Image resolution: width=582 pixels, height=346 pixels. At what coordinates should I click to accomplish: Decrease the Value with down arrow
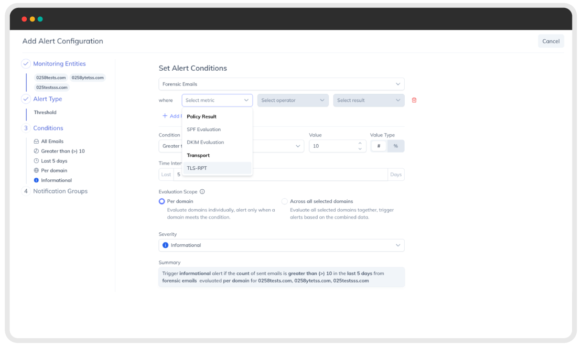[x=360, y=149]
